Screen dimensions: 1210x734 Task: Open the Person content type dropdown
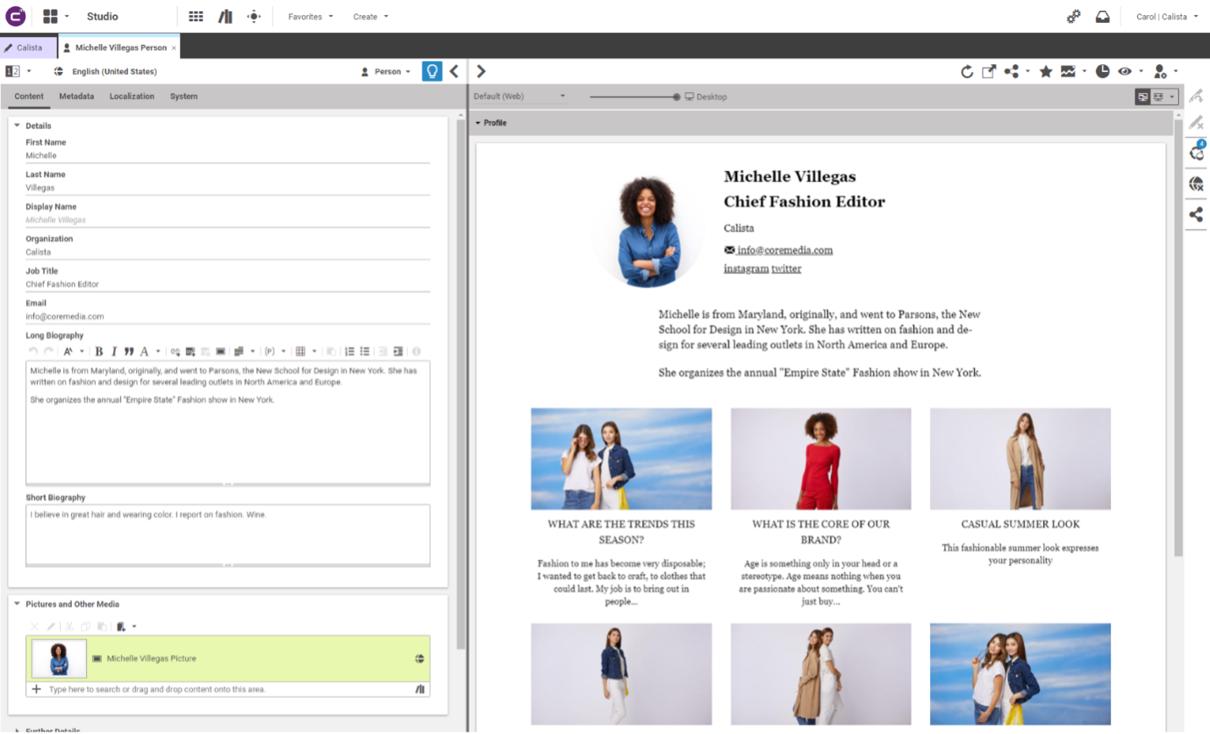point(386,72)
